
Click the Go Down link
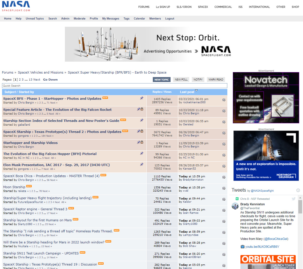point(50,80)
